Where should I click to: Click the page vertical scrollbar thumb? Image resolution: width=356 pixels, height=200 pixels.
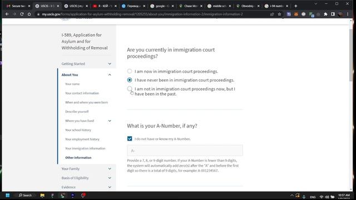(351, 54)
